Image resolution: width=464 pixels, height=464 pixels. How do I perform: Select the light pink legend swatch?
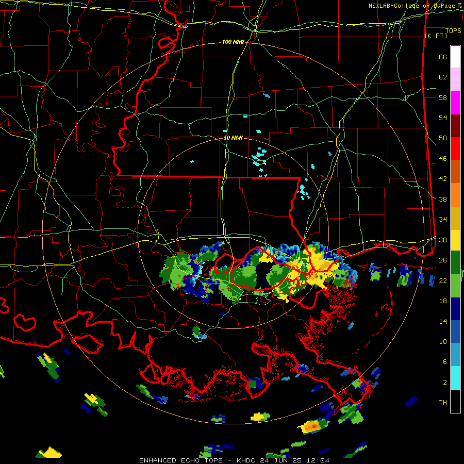[455, 79]
